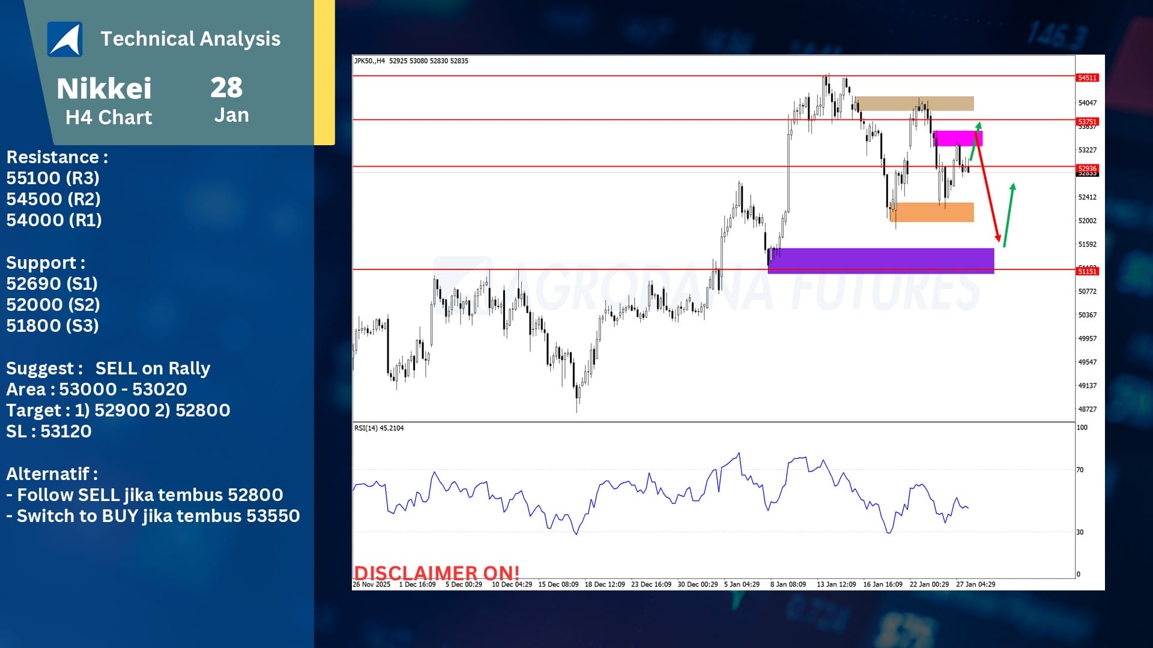Click the 53751 red price label

pos(1087,121)
